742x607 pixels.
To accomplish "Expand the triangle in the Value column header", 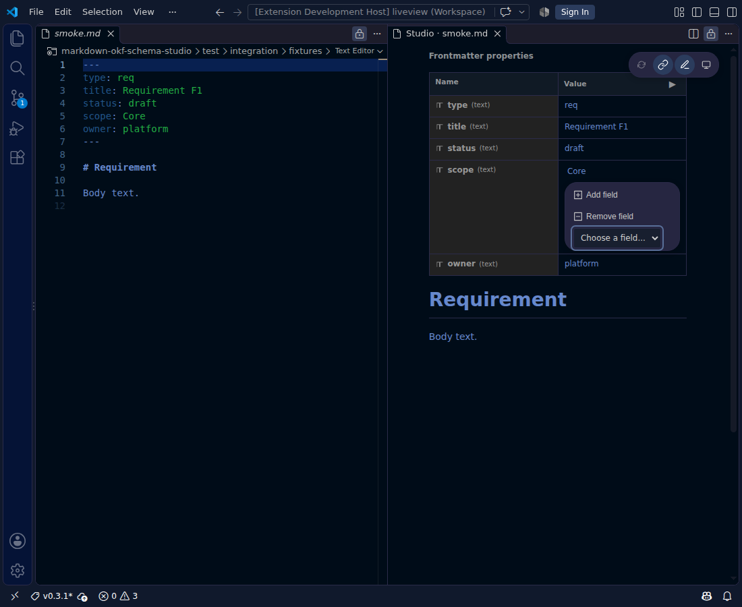I will tap(672, 85).
